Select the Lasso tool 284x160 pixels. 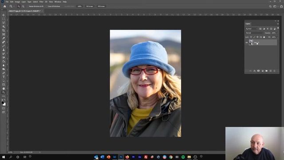pyautogui.click(x=4, y=23)
